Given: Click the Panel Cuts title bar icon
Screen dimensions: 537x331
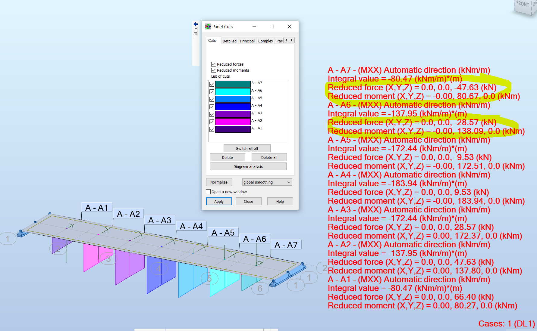Looking at the screenshot, I should click(208, 26).
